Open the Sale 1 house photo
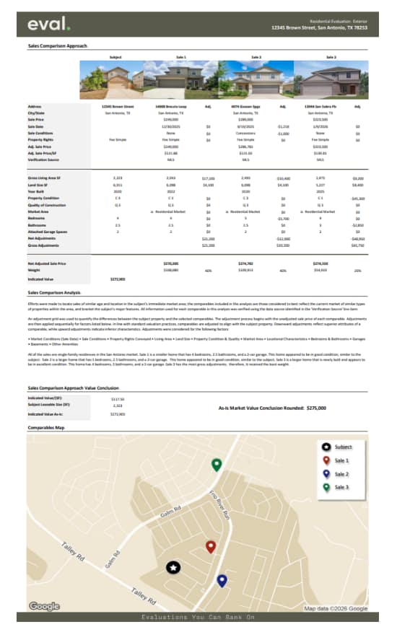397x640 pixels. pos(181,80)
